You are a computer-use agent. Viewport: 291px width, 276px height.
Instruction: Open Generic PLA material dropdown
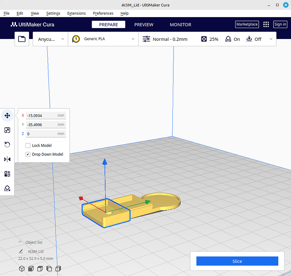coord(103,39)
